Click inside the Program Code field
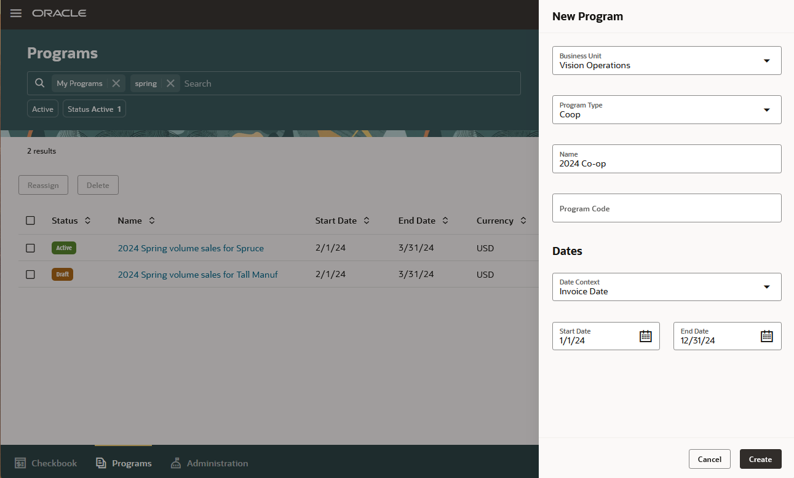 [667, 208]
